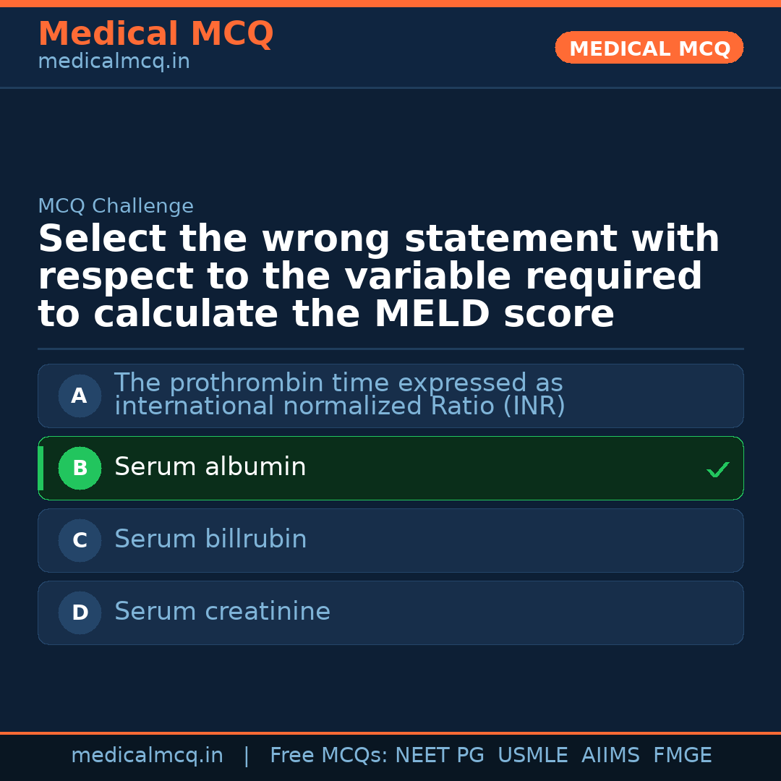Open medicalmcq.in from the footer
Screen dimensions: 781x781
[x=147, y=754]
